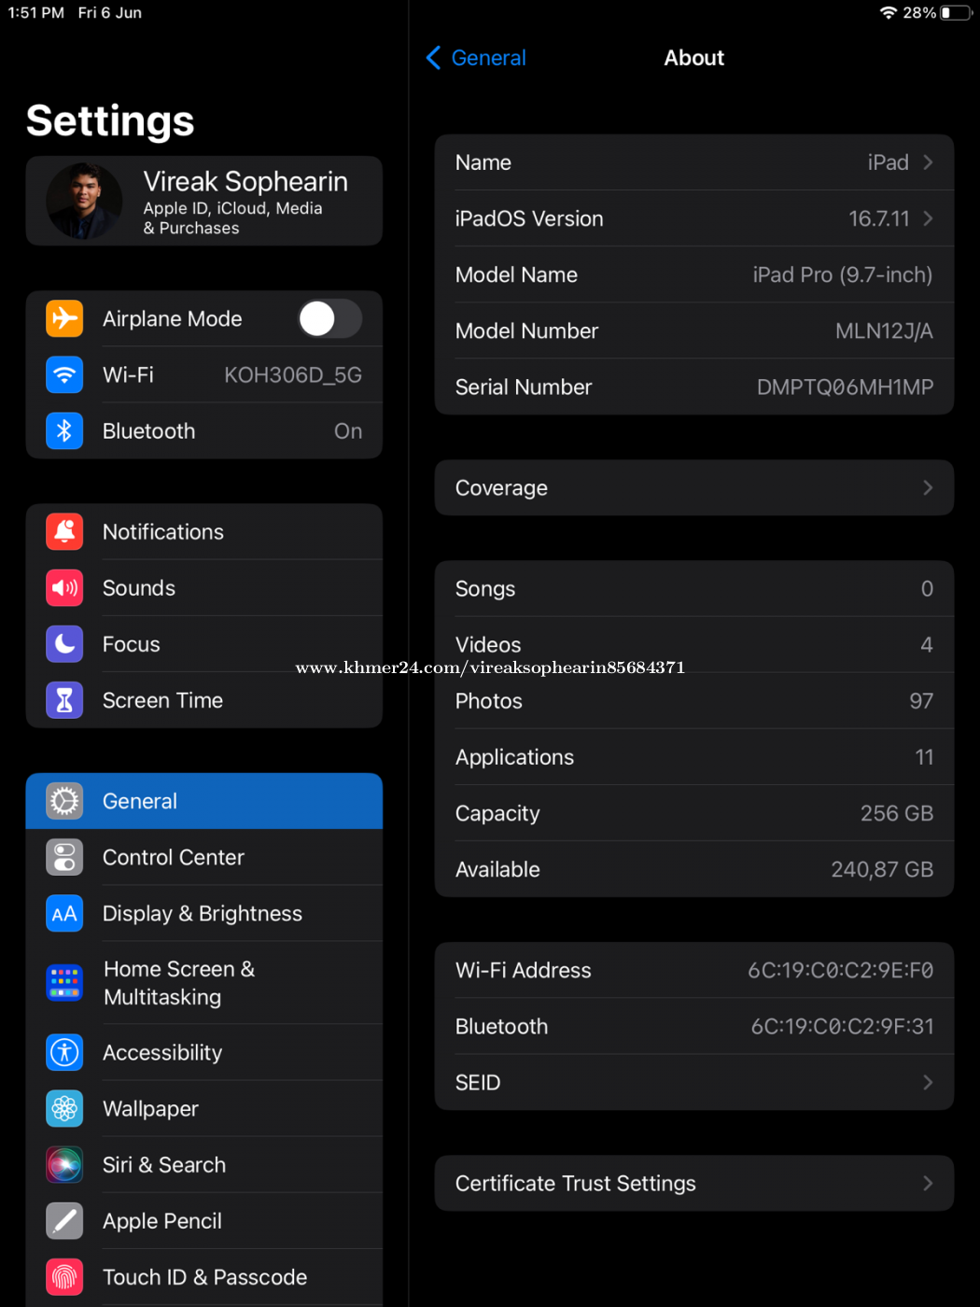Toggle the Airplane Mode switch
Screen dimensions: 980x1307
(330, 318)
